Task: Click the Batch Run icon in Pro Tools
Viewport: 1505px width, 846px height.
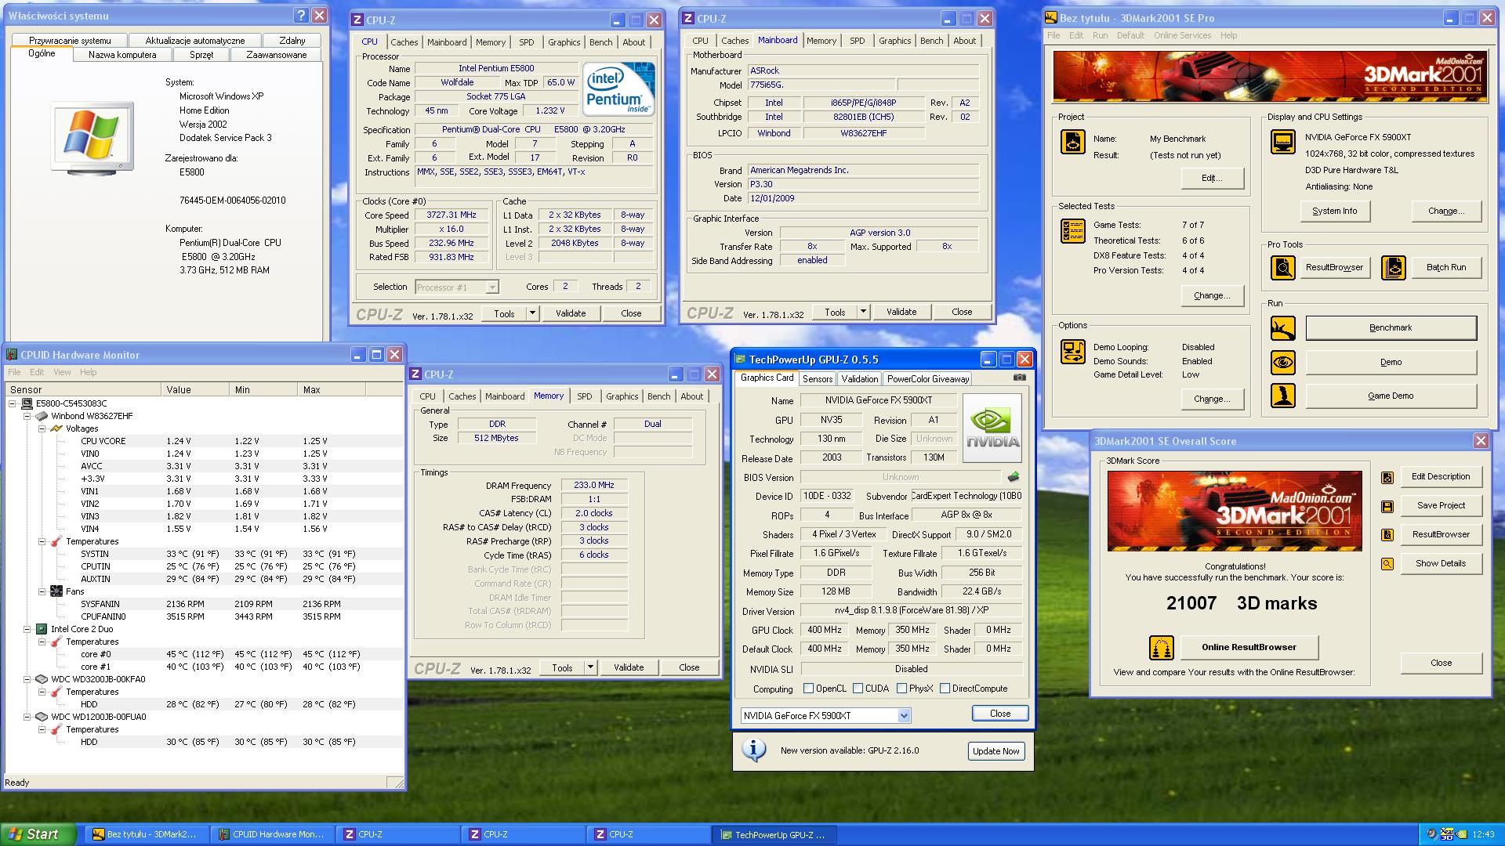Action: click(x=1393, y=268)
